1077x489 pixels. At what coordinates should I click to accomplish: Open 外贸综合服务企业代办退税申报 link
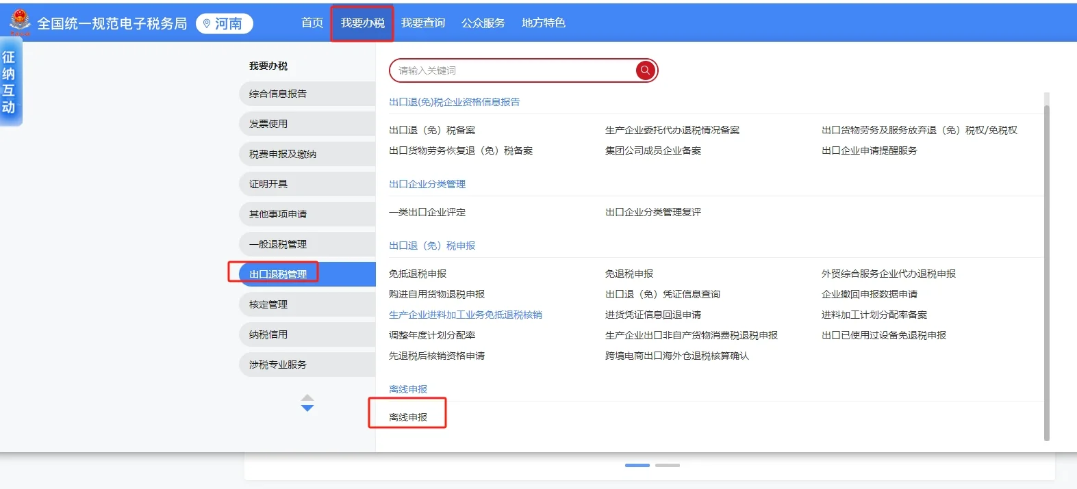tap(889, 274)
